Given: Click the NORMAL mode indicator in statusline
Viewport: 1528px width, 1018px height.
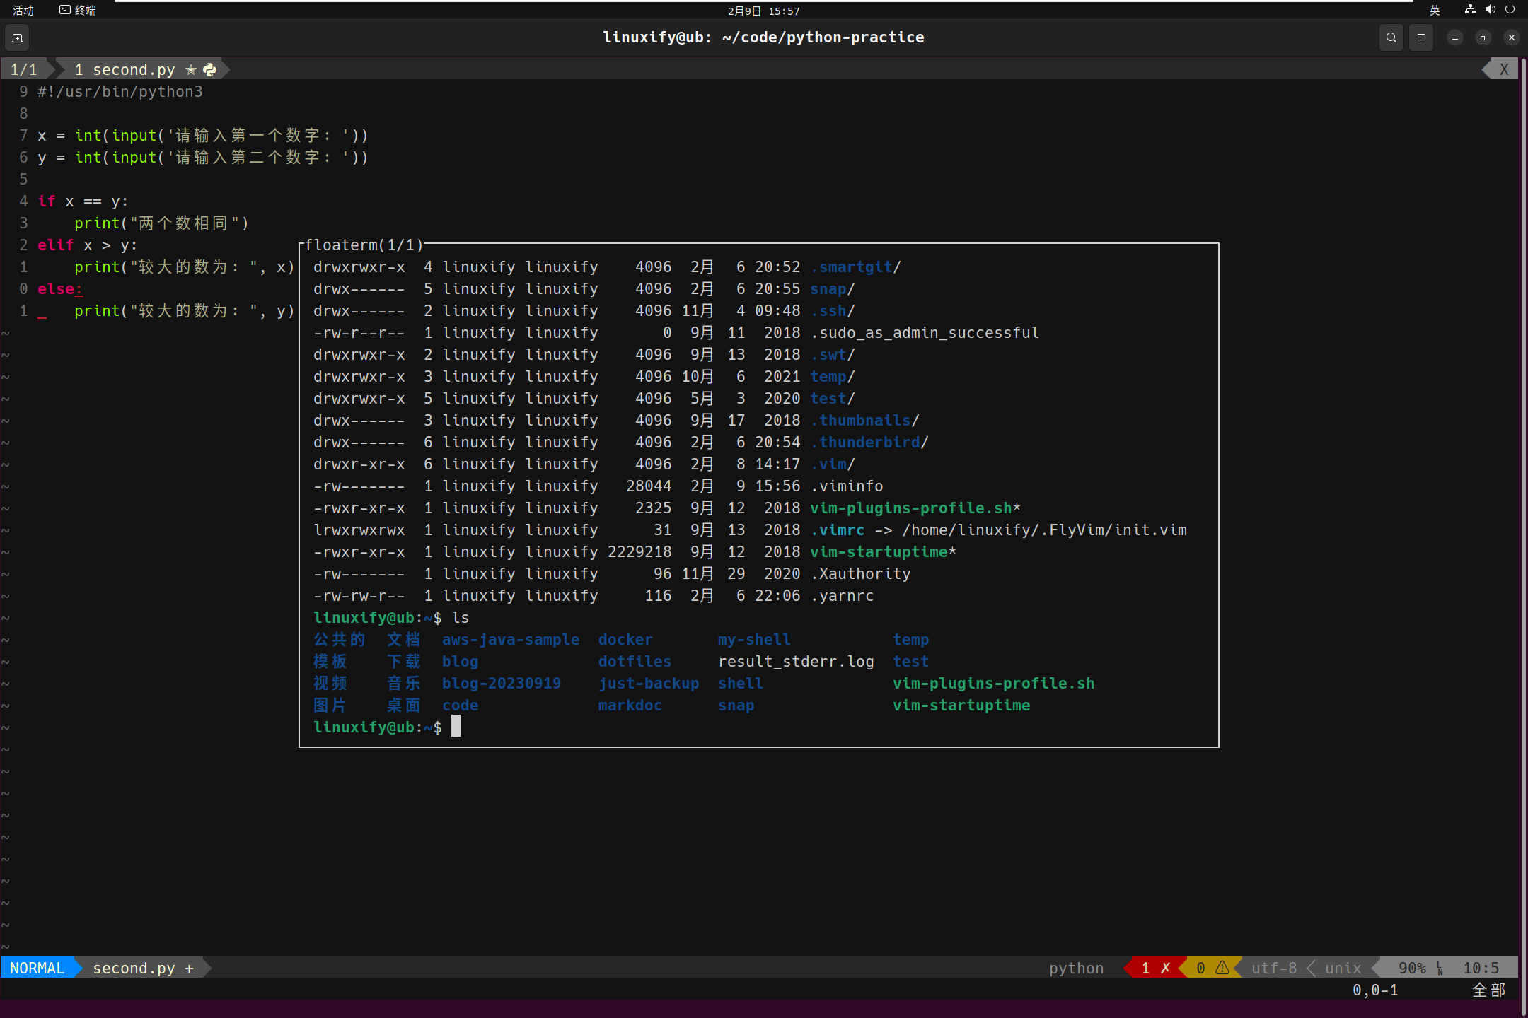Looking at the screenshot, I should pyautogui.click(x=37, y=968).
